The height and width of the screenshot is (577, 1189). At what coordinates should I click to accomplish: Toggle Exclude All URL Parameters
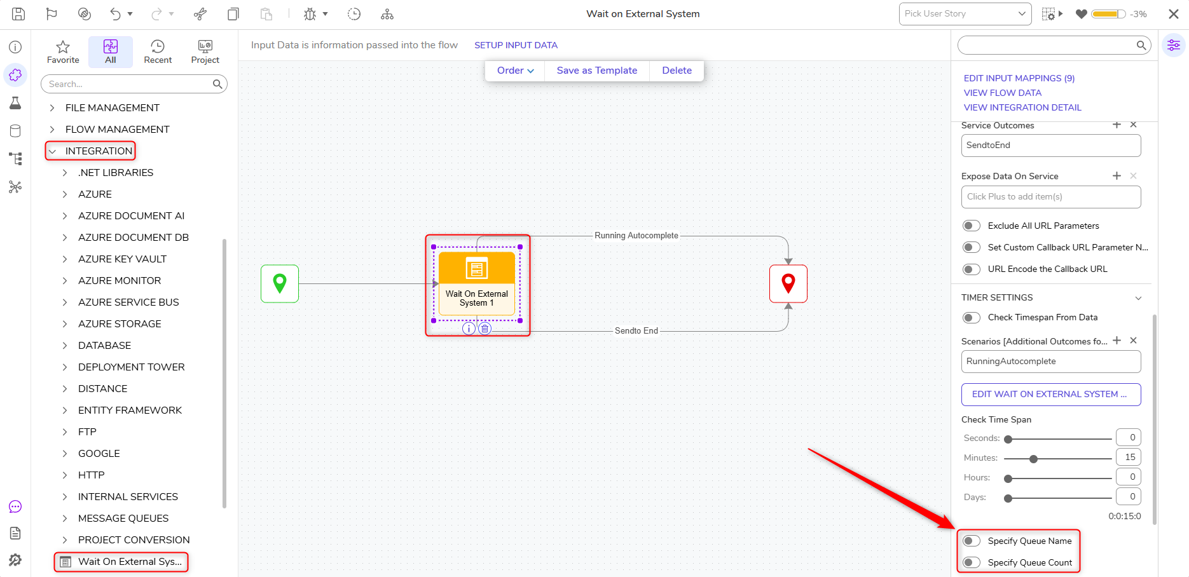click(x=972, y=226)
